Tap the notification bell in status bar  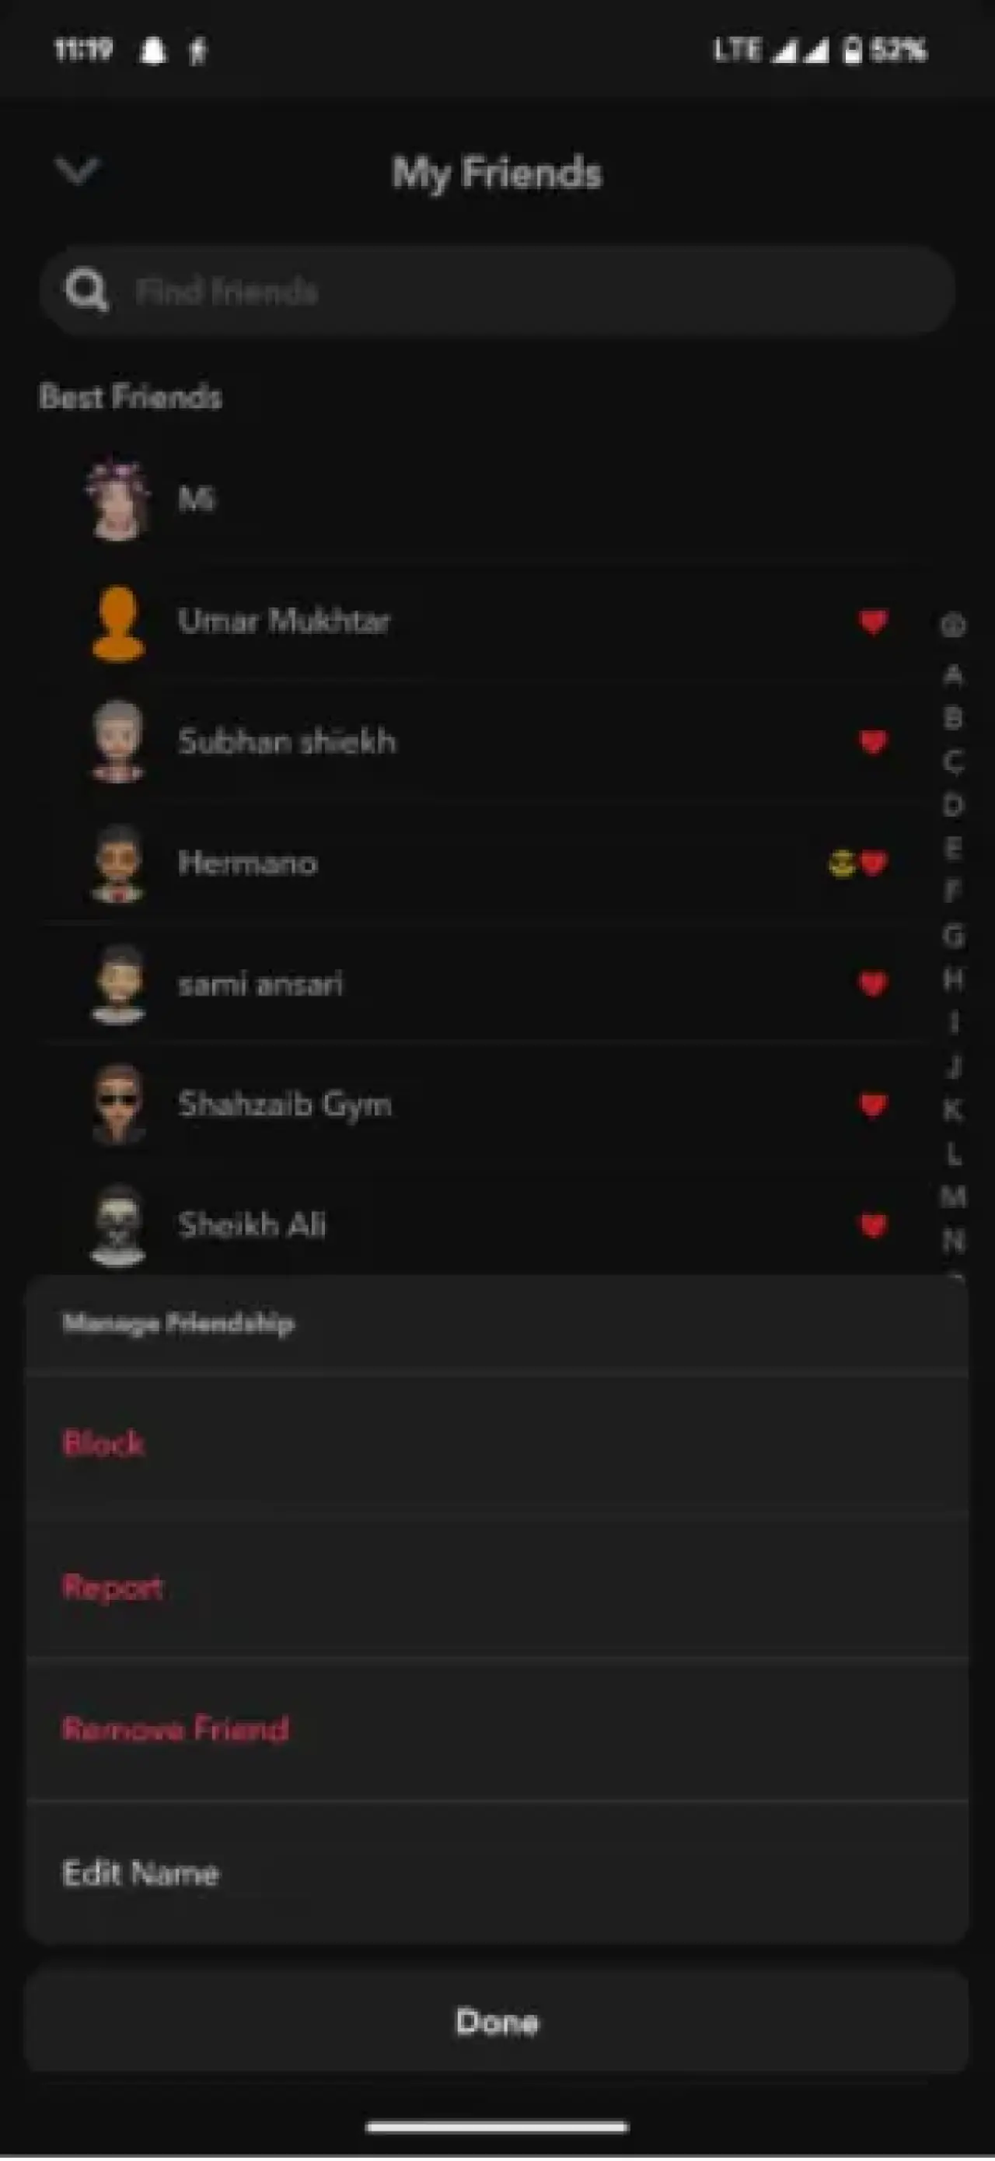pos(152,51)
